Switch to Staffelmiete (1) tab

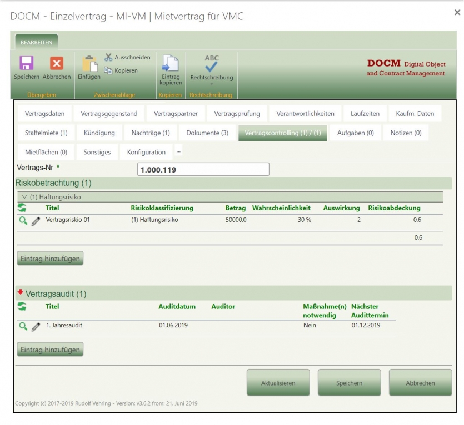46,133
